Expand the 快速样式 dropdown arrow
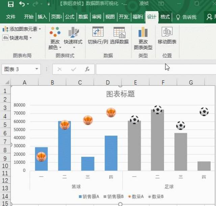216x206 pixels. click(74, 48)
